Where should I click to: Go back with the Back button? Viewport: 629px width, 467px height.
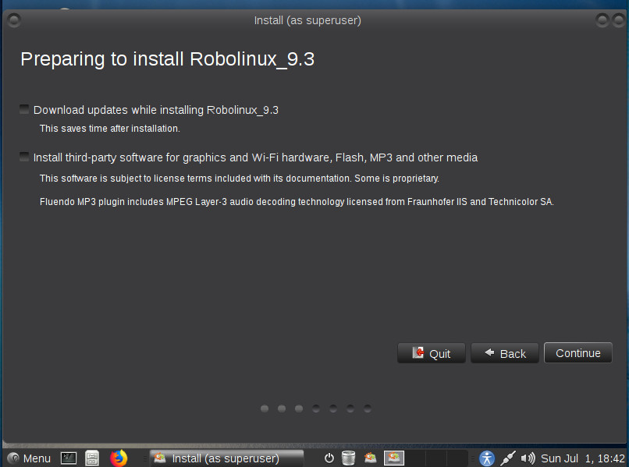[505, 353]
